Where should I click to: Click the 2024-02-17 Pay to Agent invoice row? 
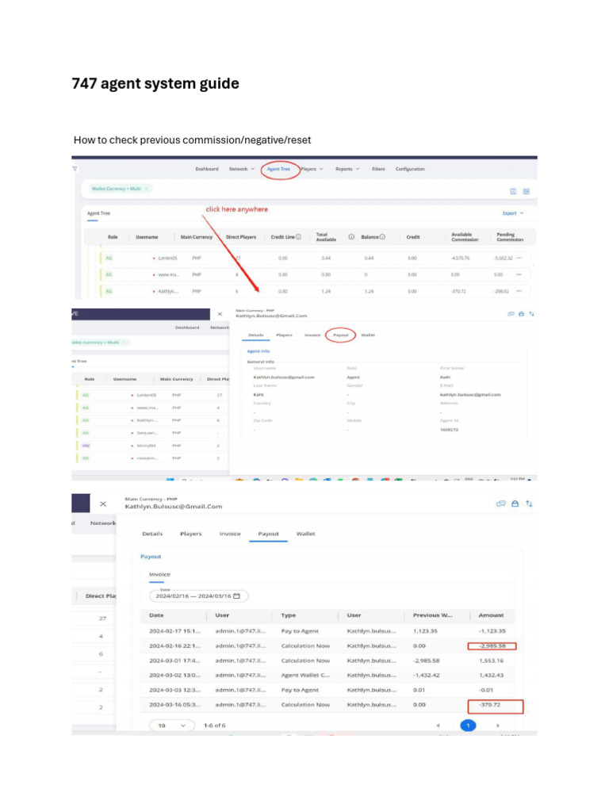(328, 631)
